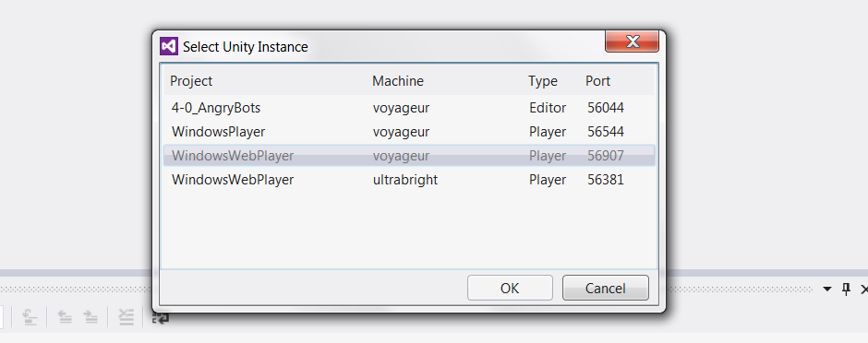The height and width of the screenshot is (343, 868).
Task: Click Find Message in Code toolbar icon
Action: pyautogui.click(x=30, y=317)
